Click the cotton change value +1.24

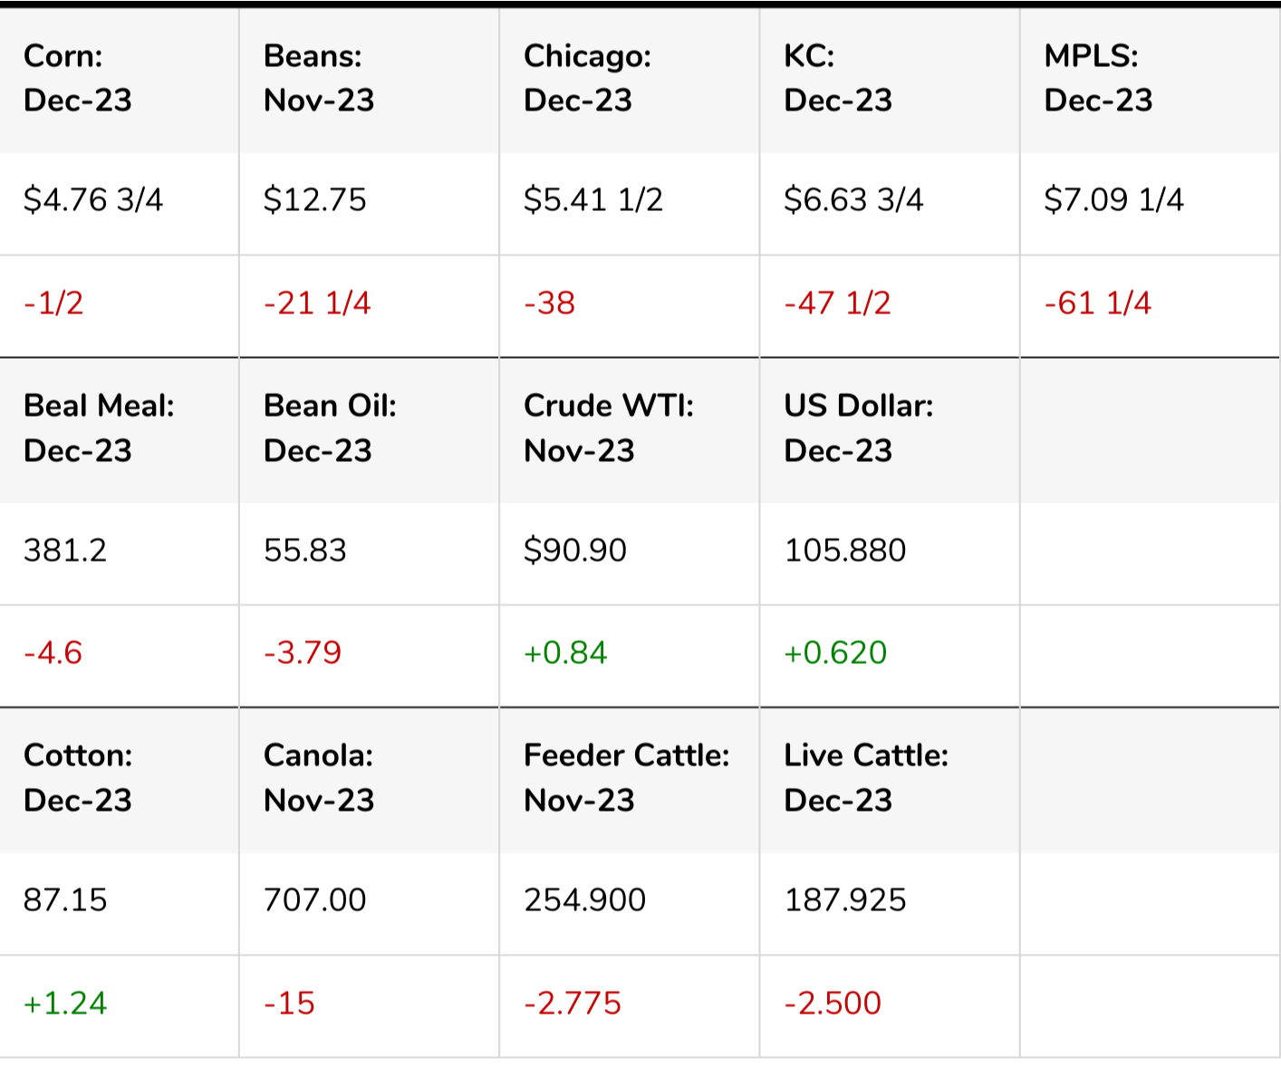coord(65,1004)
